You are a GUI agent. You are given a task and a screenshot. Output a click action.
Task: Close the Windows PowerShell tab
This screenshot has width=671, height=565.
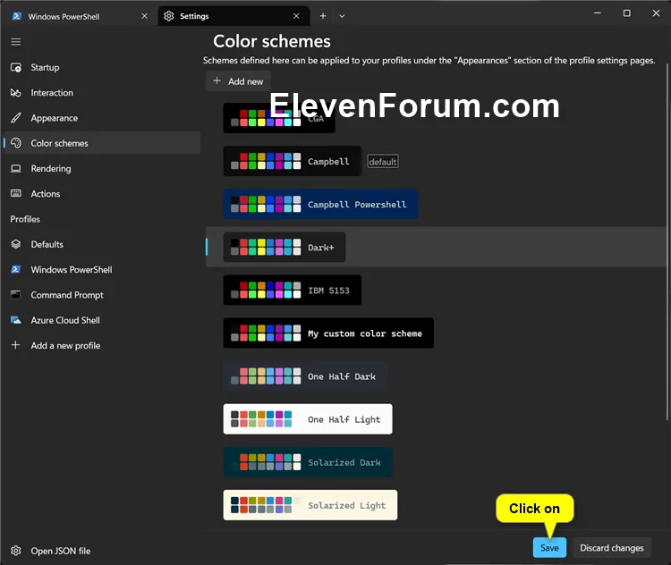145,16
